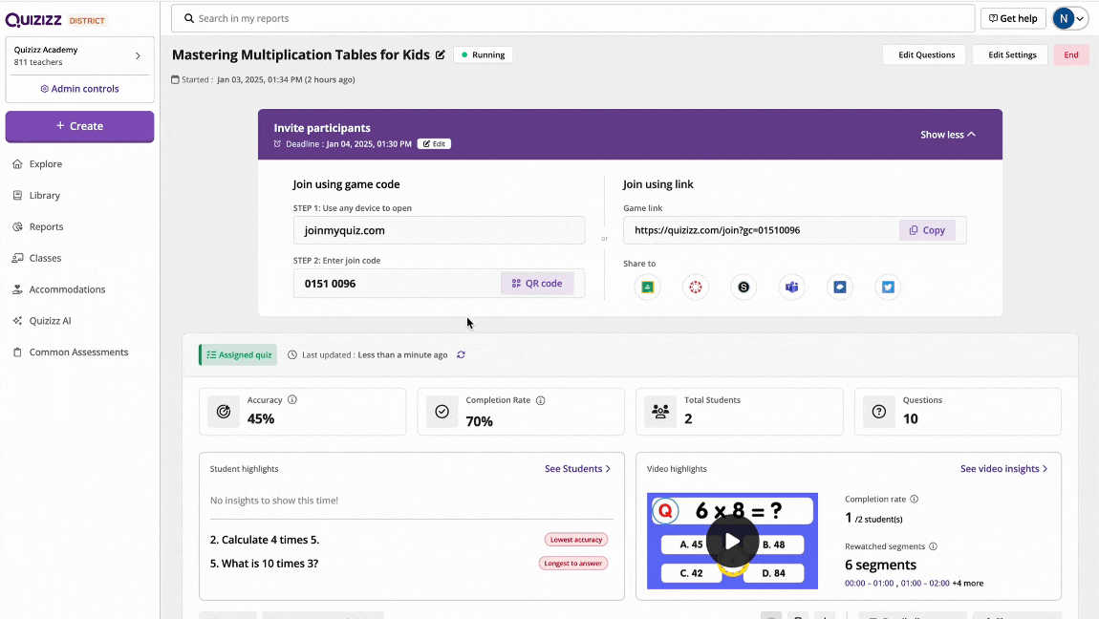Share to Google Classroom icon
Viewport: 1099px width, 619px height.
pyautogui.click(x=648, y=288)
